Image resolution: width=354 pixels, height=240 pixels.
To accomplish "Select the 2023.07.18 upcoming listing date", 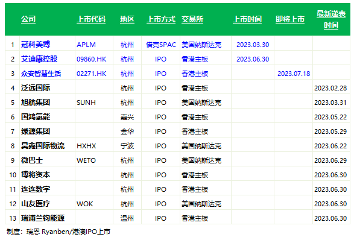I will [x=294, y=74].
